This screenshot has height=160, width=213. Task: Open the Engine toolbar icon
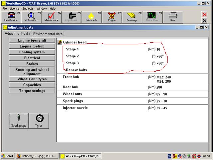click(x=112, y=17)
